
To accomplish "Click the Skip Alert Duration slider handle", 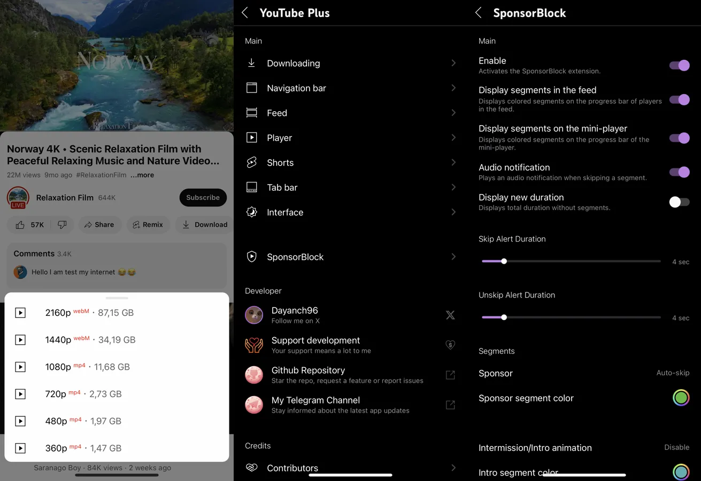I will coord(504,261).
